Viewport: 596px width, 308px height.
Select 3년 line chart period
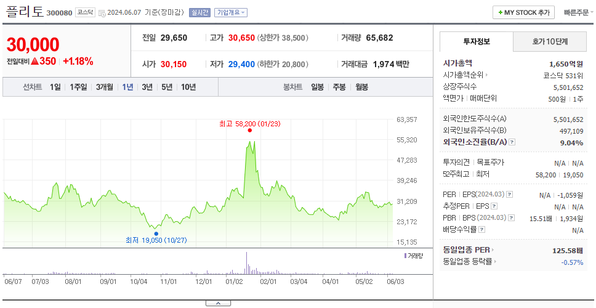(x=147, y=87)
